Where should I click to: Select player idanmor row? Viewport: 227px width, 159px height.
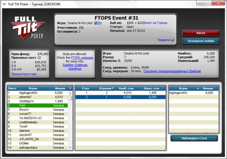click(x=38, y=131)
